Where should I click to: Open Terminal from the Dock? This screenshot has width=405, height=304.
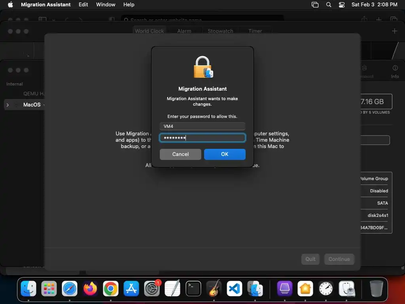193,289
